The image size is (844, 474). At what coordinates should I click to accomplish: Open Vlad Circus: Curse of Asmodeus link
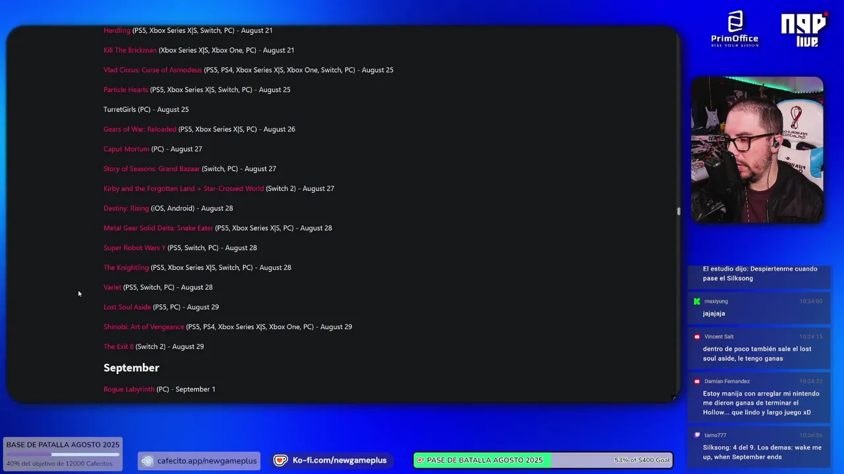[152, 70]
